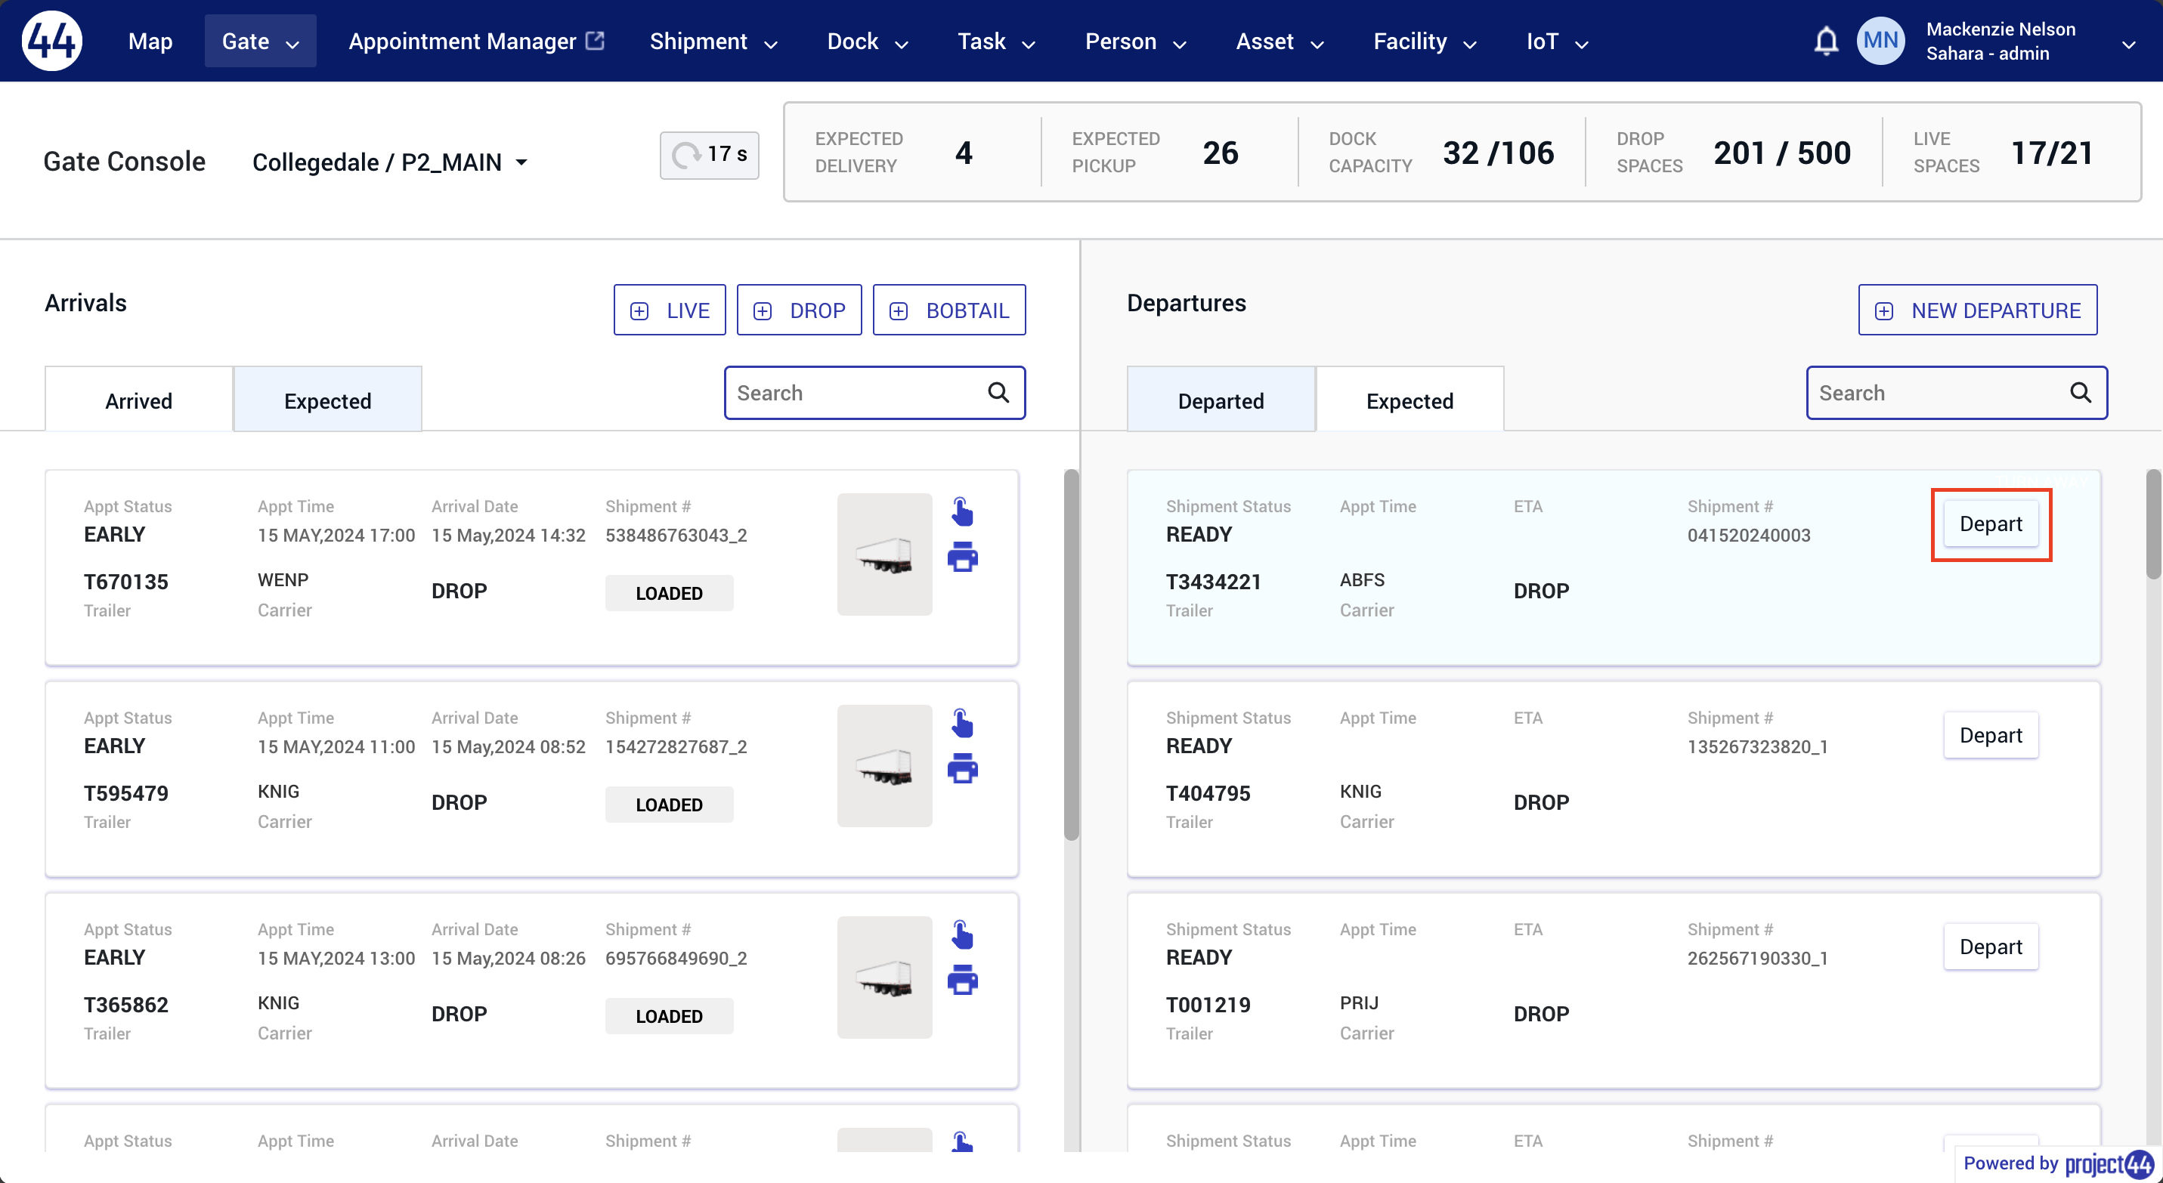Viewport: 2163px width, 1183px height.
Task: Expand the Facility menu
Action: (1425, 41)
